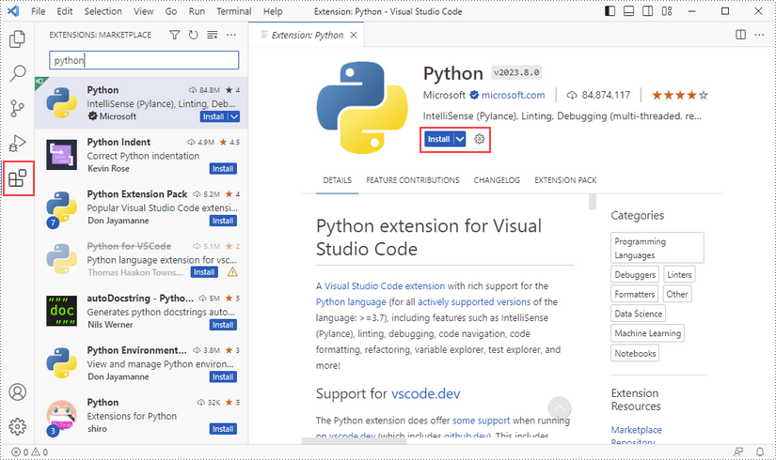Viewport: 776px width, 460px height.
Task: Open the Run menu
Action: [x=197, y=11]
